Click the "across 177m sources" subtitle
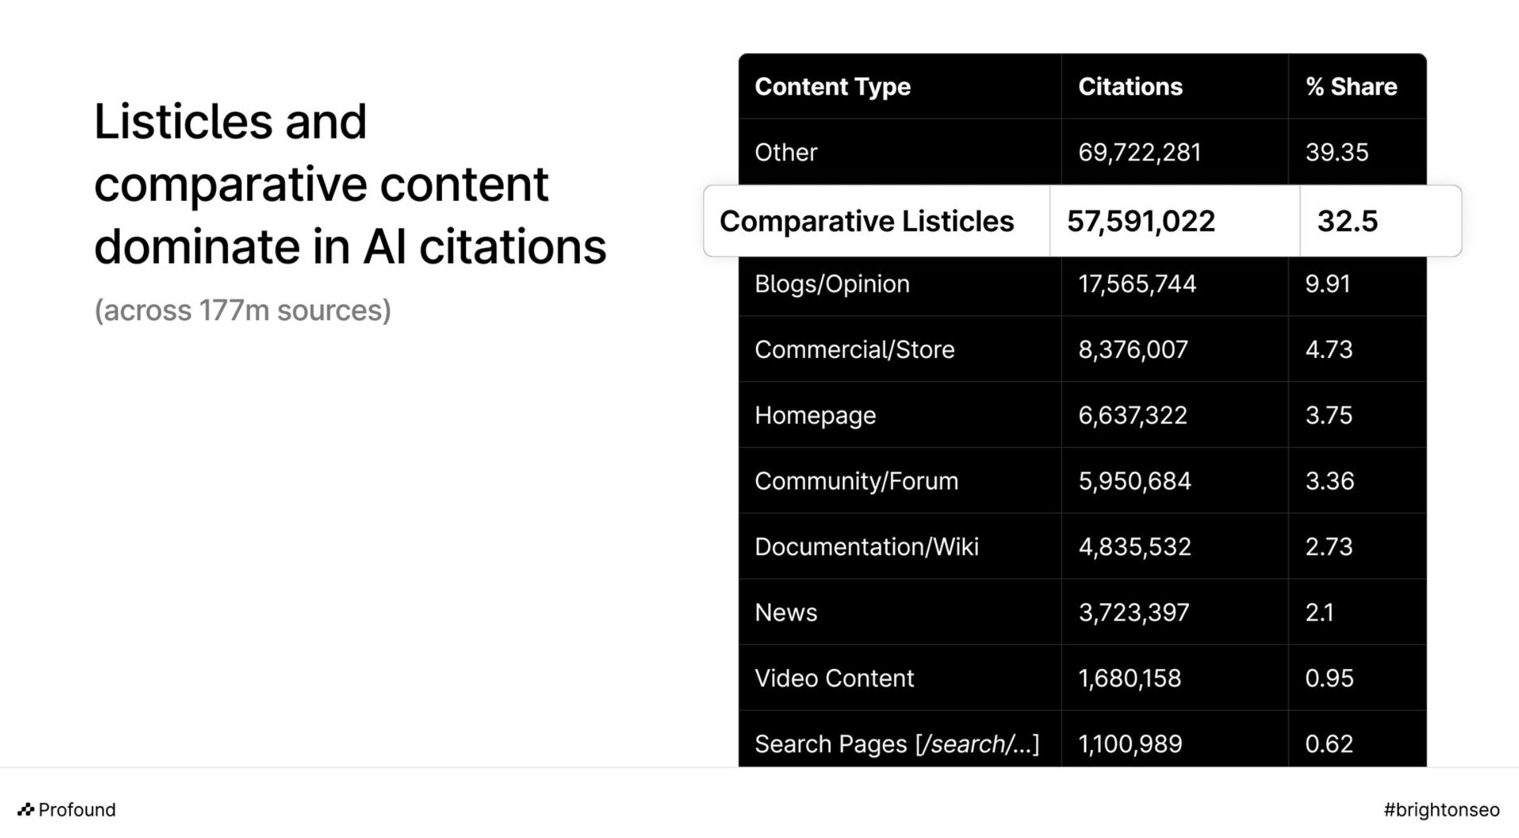The width and height of the screenshot is (1519, 838). pos(243,310)
